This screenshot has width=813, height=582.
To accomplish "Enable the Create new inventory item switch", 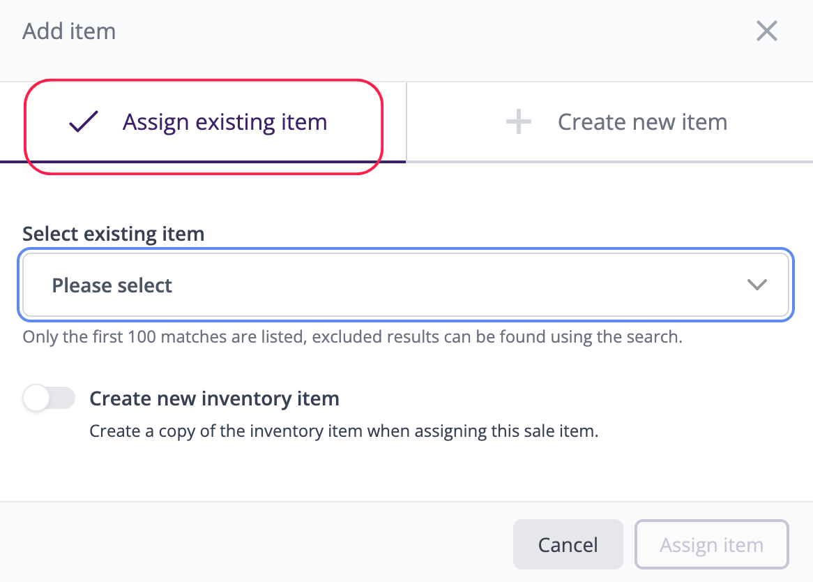I will (49, 399).
